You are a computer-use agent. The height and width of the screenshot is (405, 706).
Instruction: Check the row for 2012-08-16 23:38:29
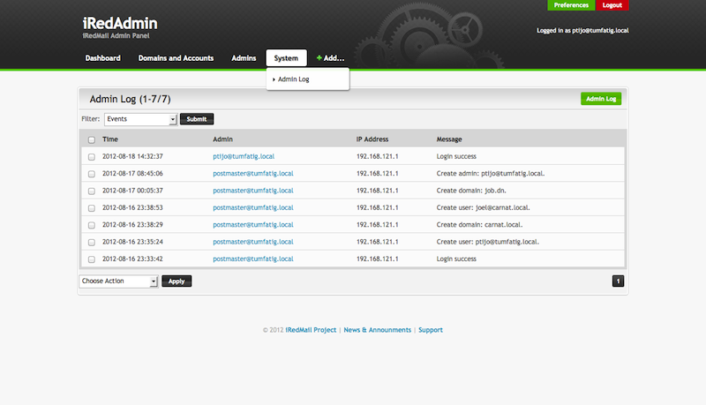click(x=92, y=226)
